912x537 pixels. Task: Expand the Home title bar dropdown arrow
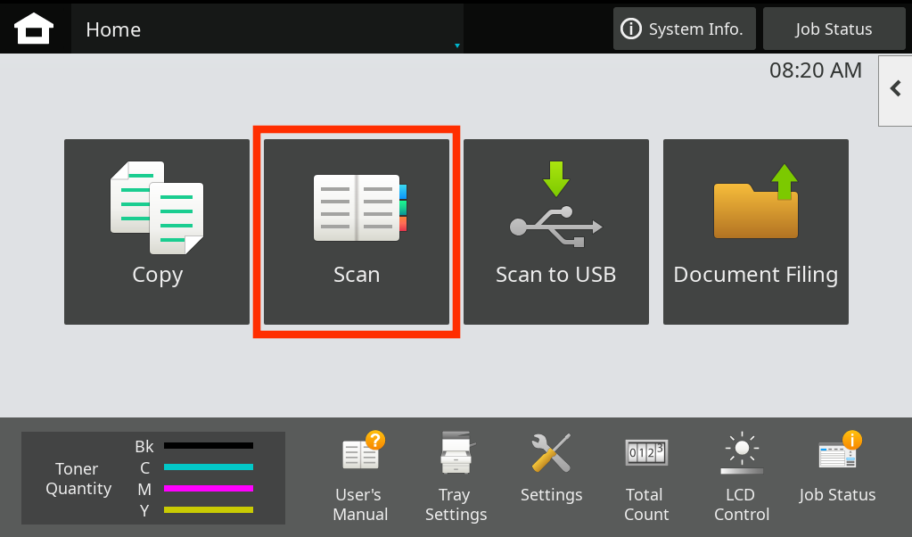456,45
